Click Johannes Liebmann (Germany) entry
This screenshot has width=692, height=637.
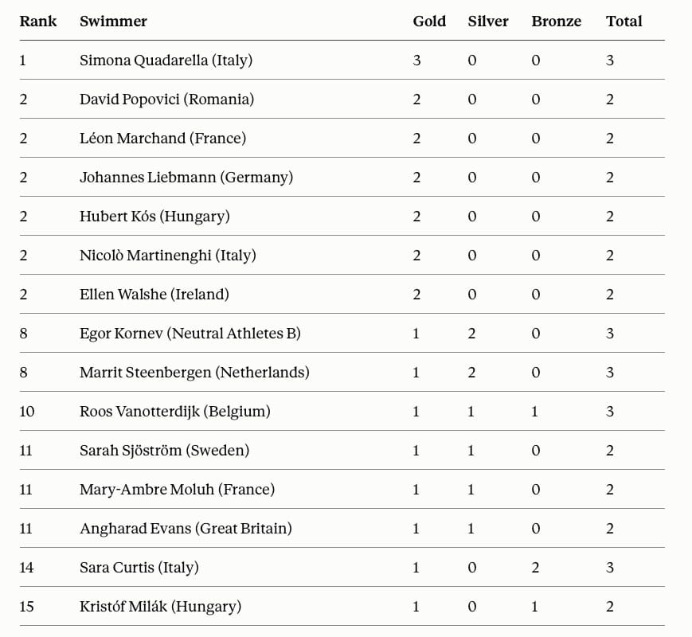(x=186, y=178)
